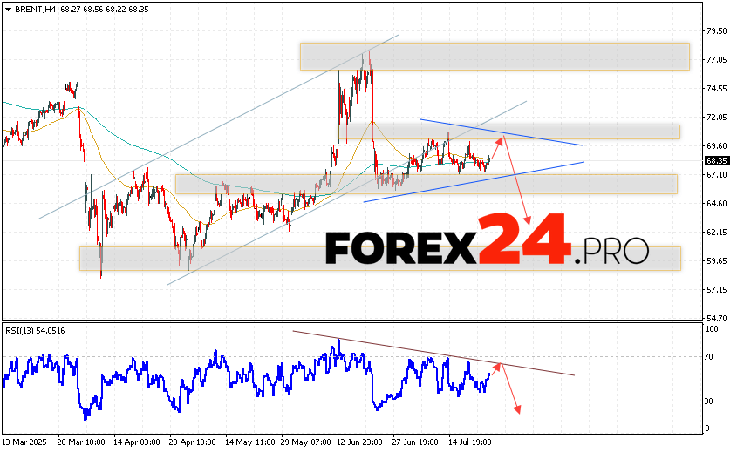The image size is (737, 452).
Task: Click the RSI level 70 scale label
Action: [x=712, y=357]
